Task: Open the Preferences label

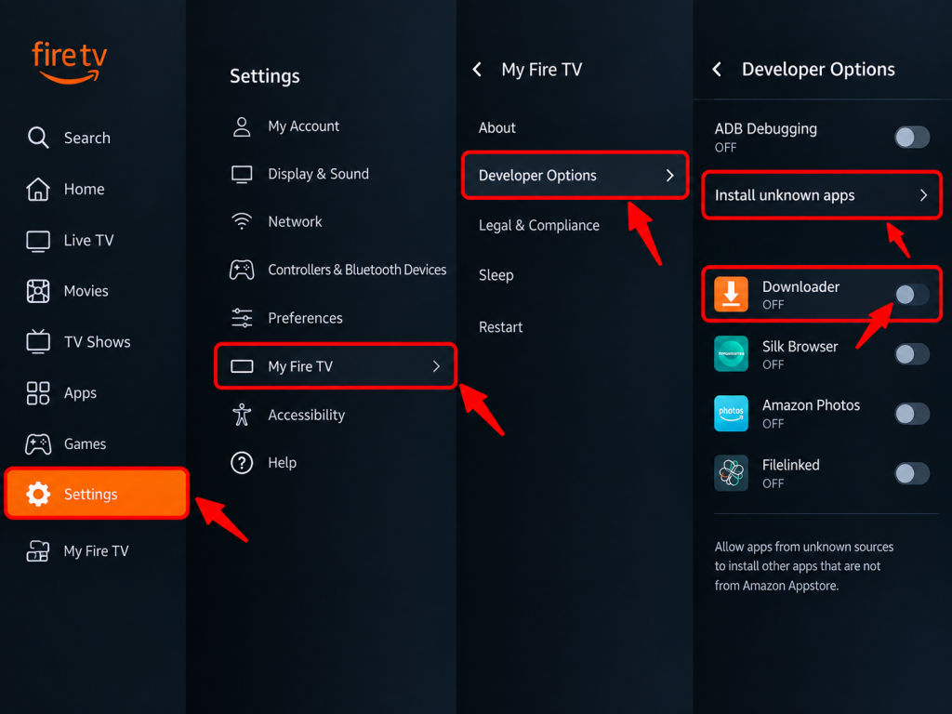Action: (305, 318)
